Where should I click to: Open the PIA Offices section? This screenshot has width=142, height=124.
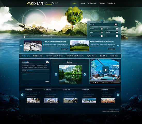click(104, 56)
